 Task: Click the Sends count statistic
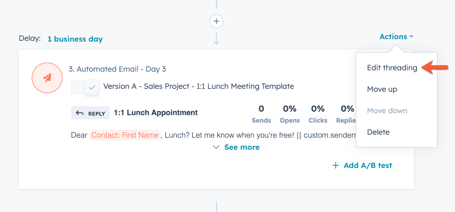click(261, 114)
